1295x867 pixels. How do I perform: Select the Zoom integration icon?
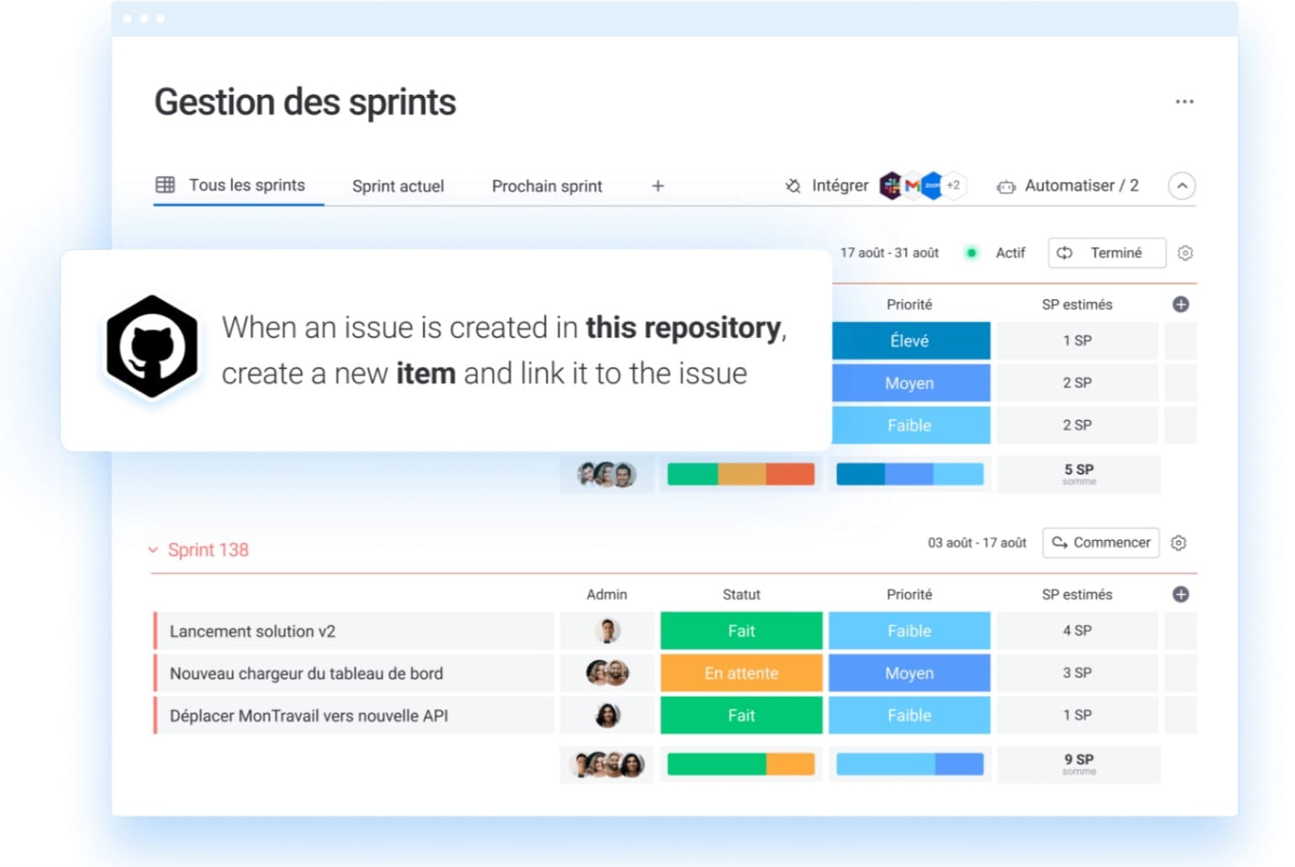tap(934, 185)
